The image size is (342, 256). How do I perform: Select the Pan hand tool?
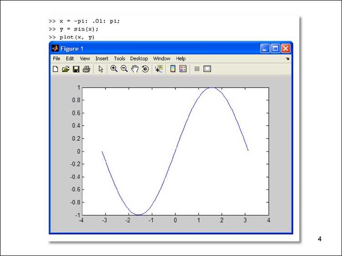pos(135,69)
